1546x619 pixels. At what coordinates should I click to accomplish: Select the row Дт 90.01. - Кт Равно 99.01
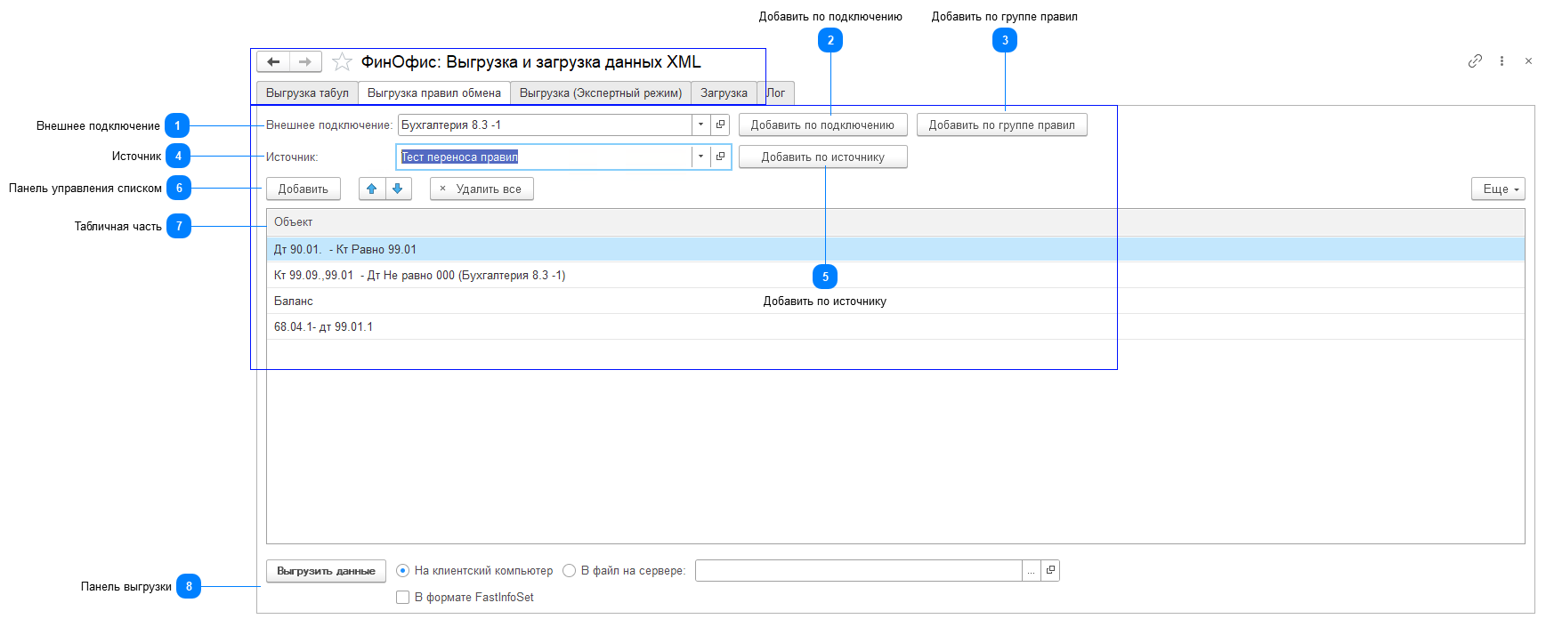895,249
